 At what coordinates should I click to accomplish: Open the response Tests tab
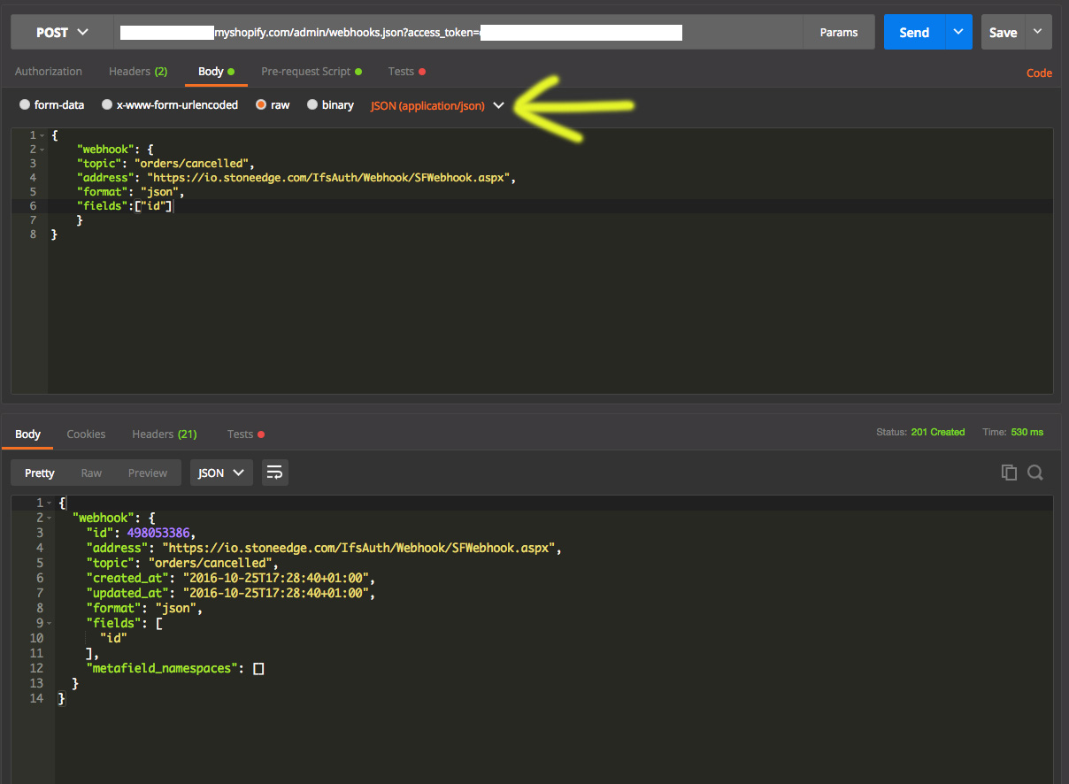(246, 434)
